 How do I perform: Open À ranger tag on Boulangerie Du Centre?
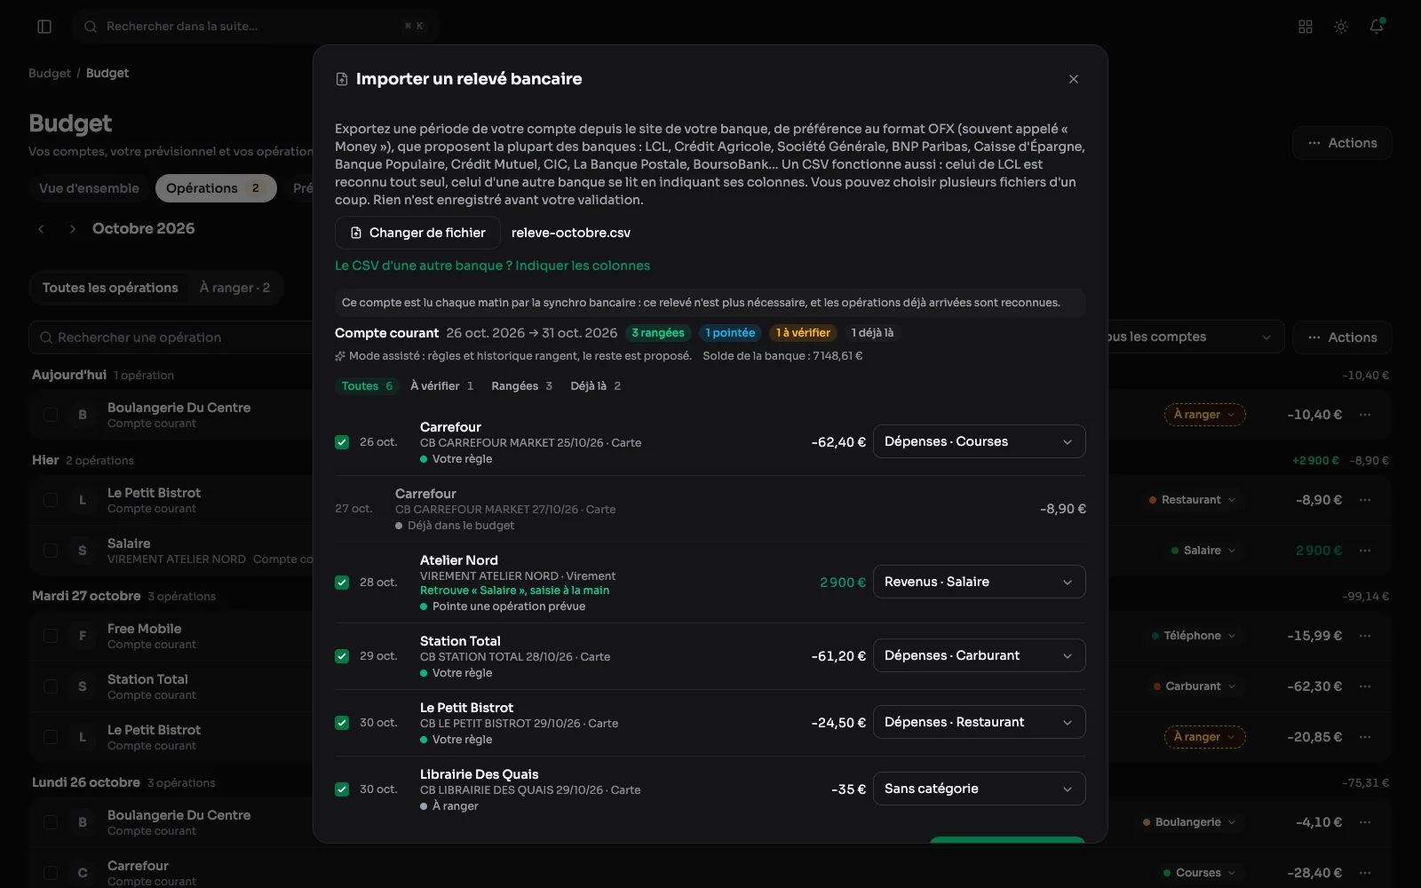coord(1204,415)
